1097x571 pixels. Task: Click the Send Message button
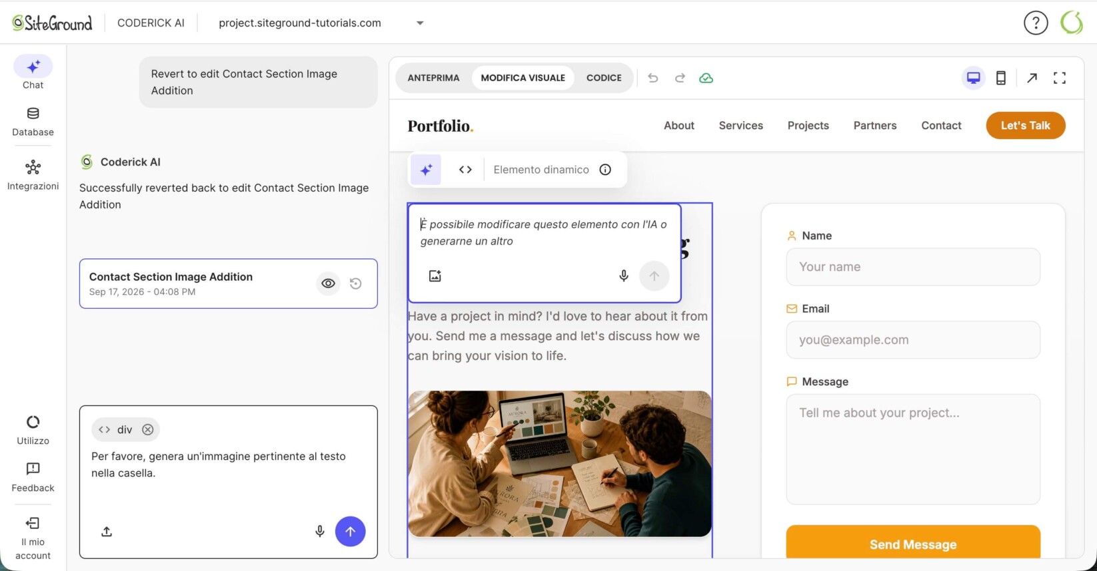913,542
